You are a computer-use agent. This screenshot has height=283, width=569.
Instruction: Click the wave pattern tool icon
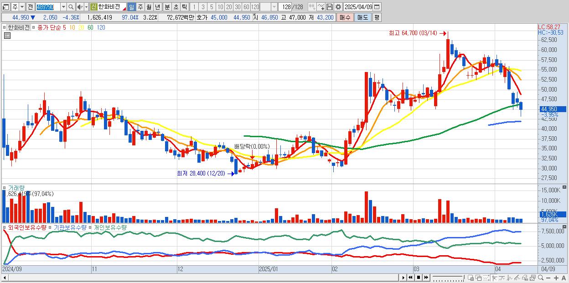(510, 278)
